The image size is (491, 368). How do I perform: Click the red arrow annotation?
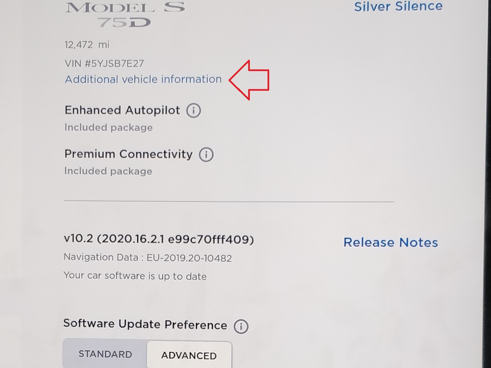[249, 80]
